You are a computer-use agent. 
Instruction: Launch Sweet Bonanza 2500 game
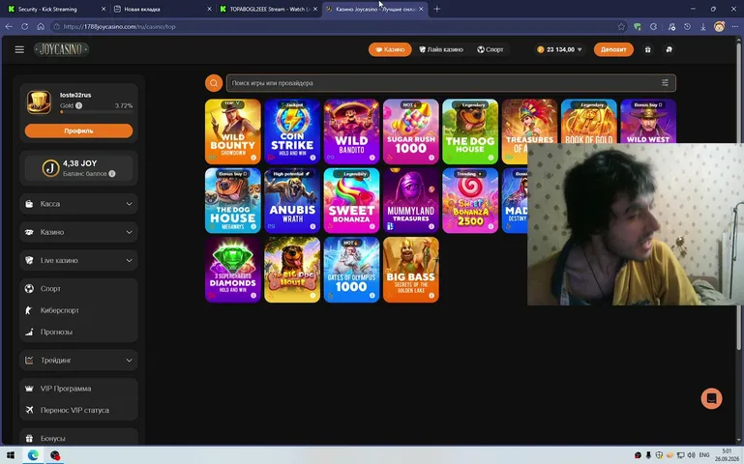coord(470,200)
